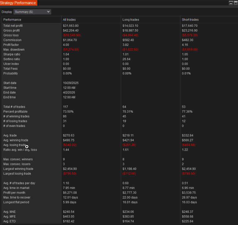Click the Short trades total net profit value

click(189, 26)
